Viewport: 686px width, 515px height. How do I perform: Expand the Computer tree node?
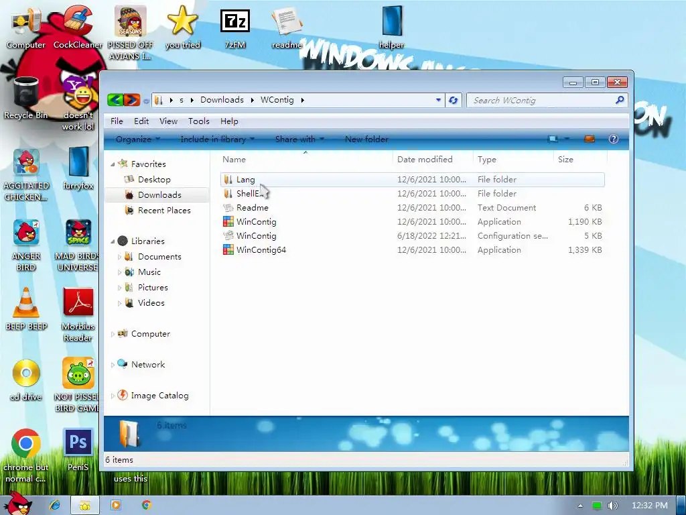(x=113, y=334)
